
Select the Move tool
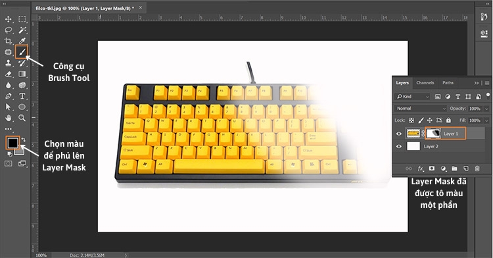click(x=8, y=19)
